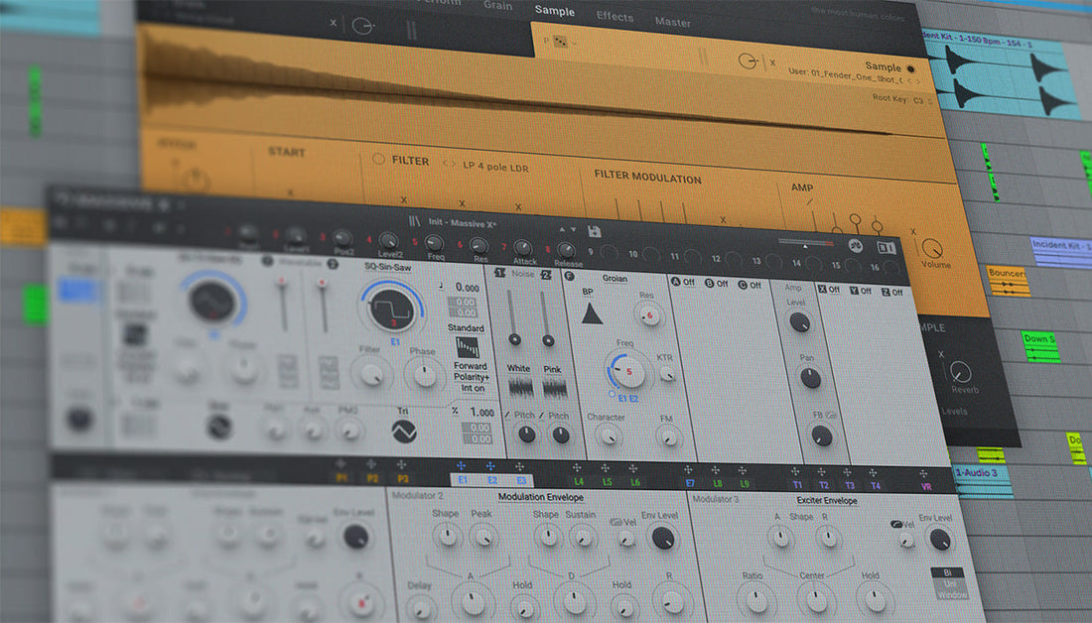Screen dimensions: 1092x623
Task: Click the modulation drag-handle icon above E1
Action: pos(461,465)
